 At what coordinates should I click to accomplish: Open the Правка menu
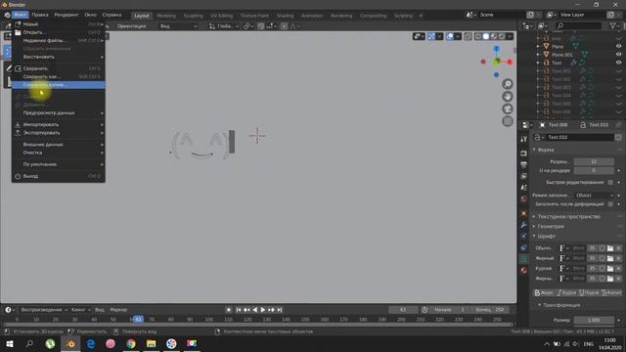pos(40,15)
